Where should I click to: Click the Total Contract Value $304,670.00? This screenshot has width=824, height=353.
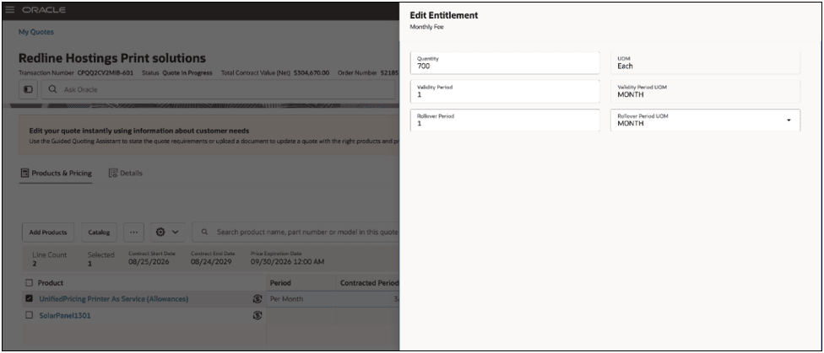tap(312, 73)
